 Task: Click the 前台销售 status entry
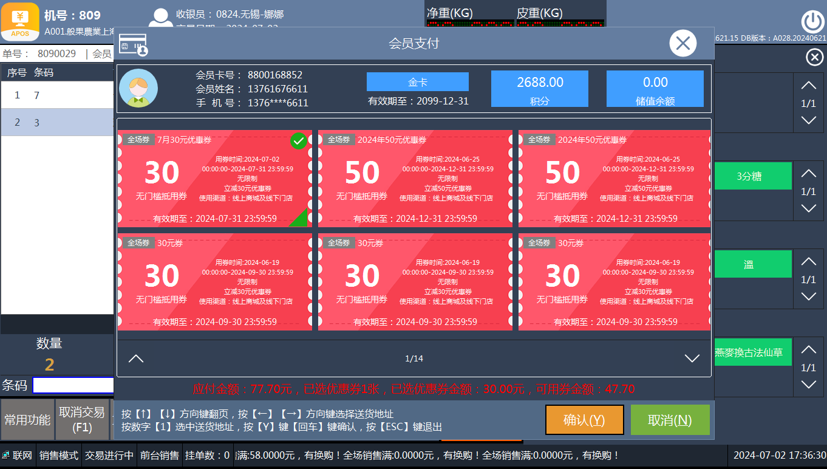(x=160, y=455)
